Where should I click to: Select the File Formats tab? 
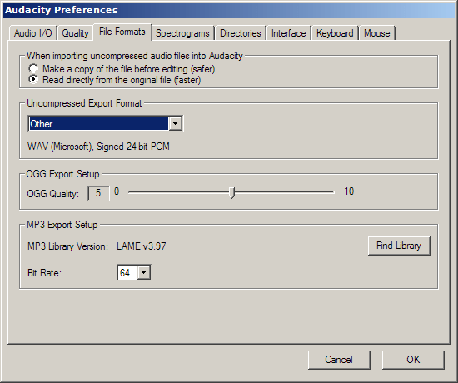coord(122,32)
